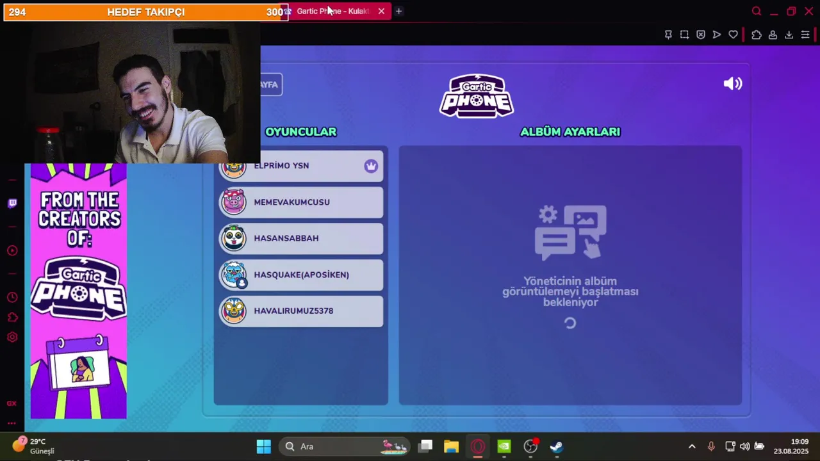The image size is (820, 461).
Task: Open the player icon in Opera sidebar
Action: pyautogui.click(x=12, y=250)
